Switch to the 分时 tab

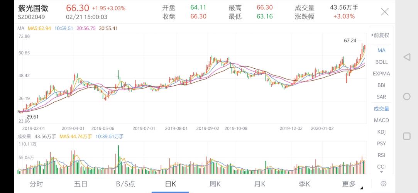point(36,184)
